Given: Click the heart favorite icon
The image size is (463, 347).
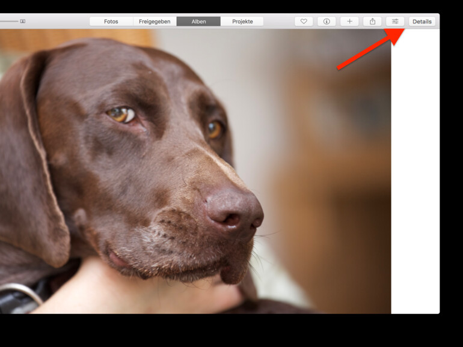Looking at the screenshot, I should pyautogui.click(x=304, y=21).
